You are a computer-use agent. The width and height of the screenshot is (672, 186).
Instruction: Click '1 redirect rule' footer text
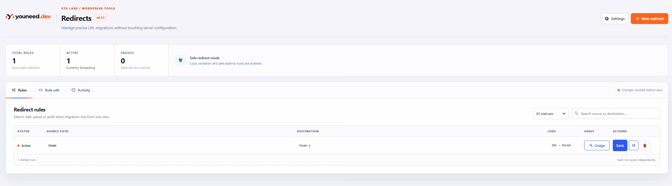pos(27,160)
